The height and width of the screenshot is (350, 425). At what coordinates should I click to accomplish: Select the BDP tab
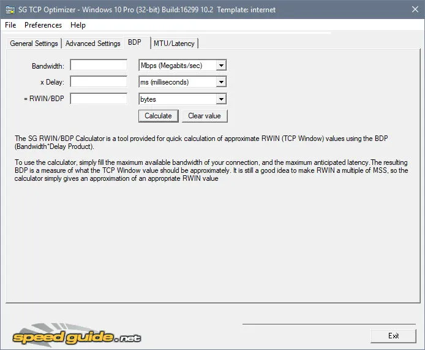coord(135,42)
